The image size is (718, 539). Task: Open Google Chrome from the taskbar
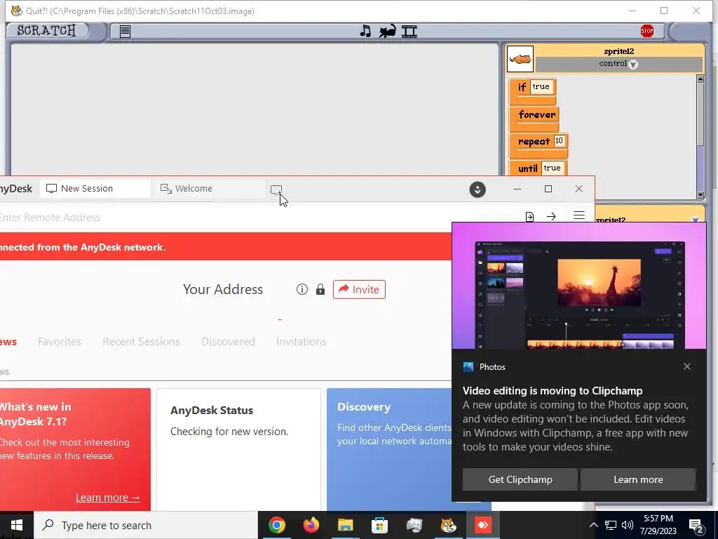pos(276,525)
